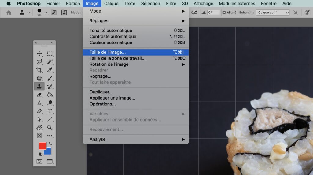
Task: Pick the Eyedropper tool
Action: (x=50, y=70)
